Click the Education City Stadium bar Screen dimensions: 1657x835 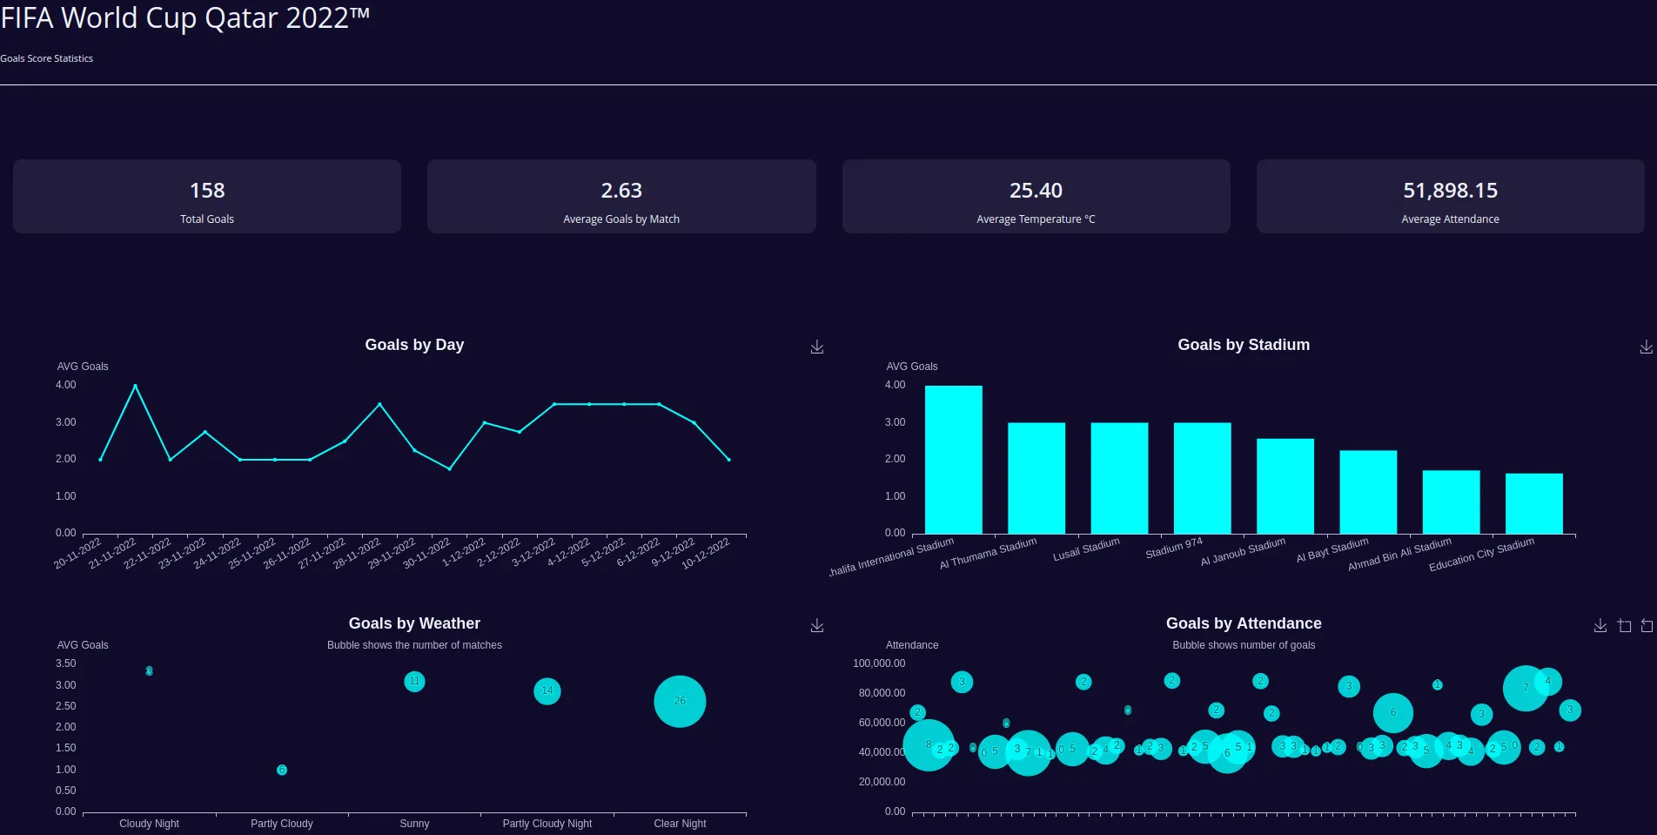click(1534, 503)
